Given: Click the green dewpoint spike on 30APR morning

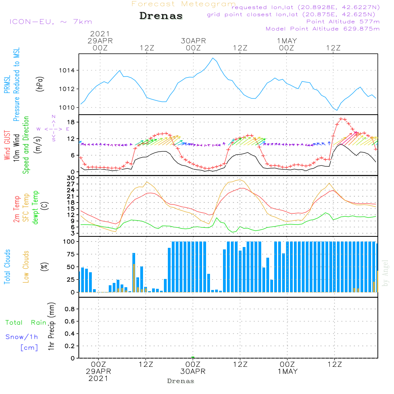Looking at the screenshot, I should tap(217, 218).
